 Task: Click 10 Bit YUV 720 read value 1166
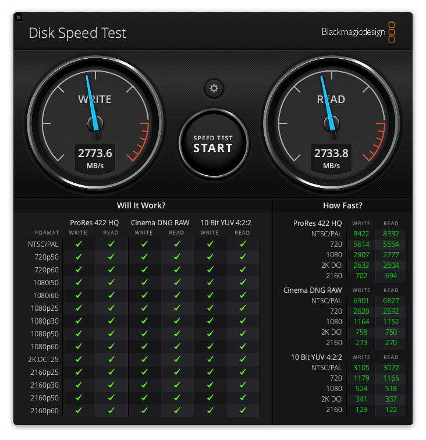(391, 378)
